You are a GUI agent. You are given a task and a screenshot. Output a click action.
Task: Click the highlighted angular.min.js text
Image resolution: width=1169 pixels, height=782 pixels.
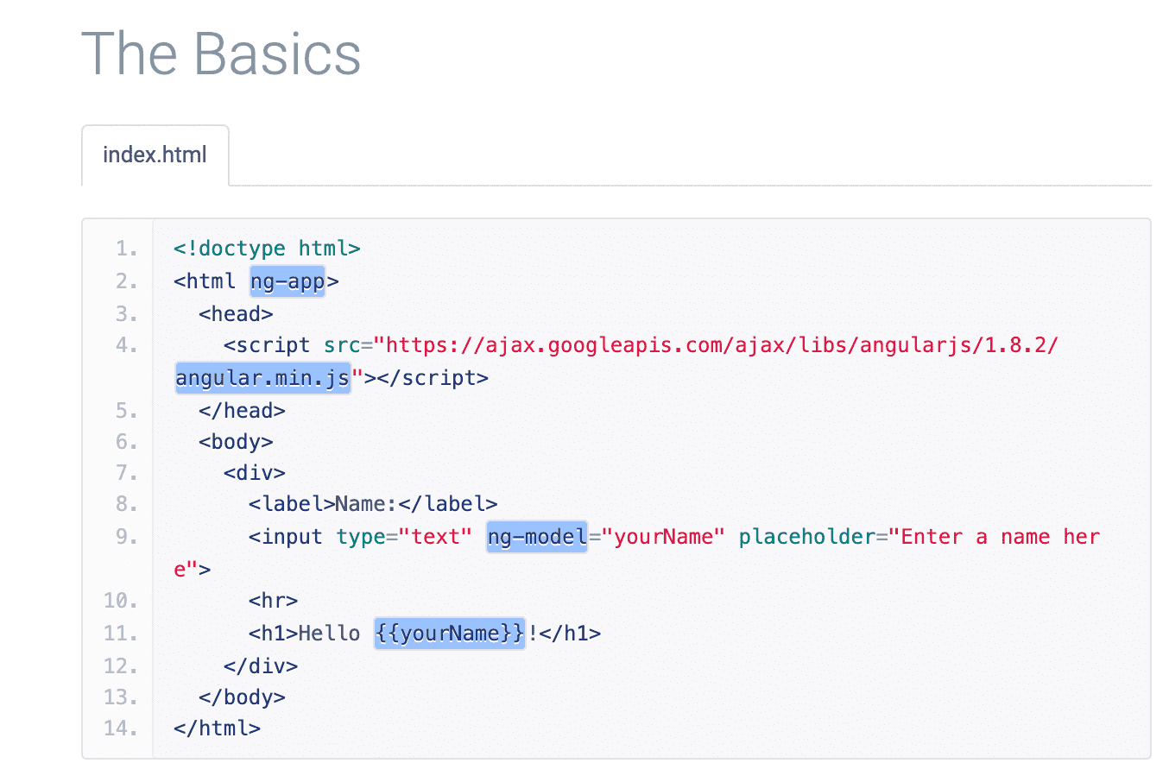[262, 377]
